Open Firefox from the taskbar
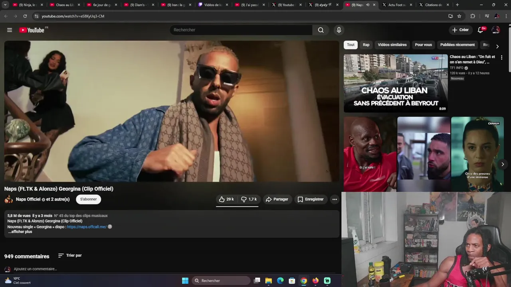 pyautogui.click(x=315, y=281)
